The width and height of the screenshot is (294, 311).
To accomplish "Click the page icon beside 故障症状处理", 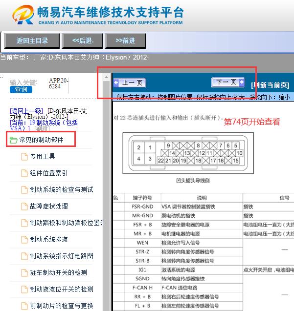I will (24, 207).
